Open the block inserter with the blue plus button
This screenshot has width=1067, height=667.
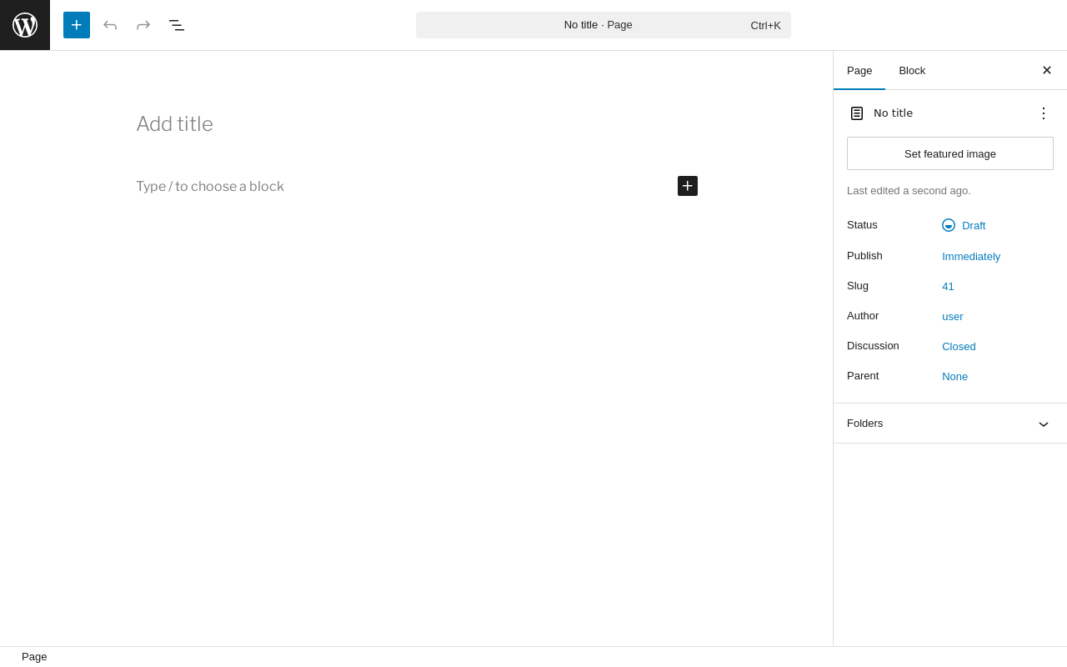pyautogui.click(x=77, y=25)
